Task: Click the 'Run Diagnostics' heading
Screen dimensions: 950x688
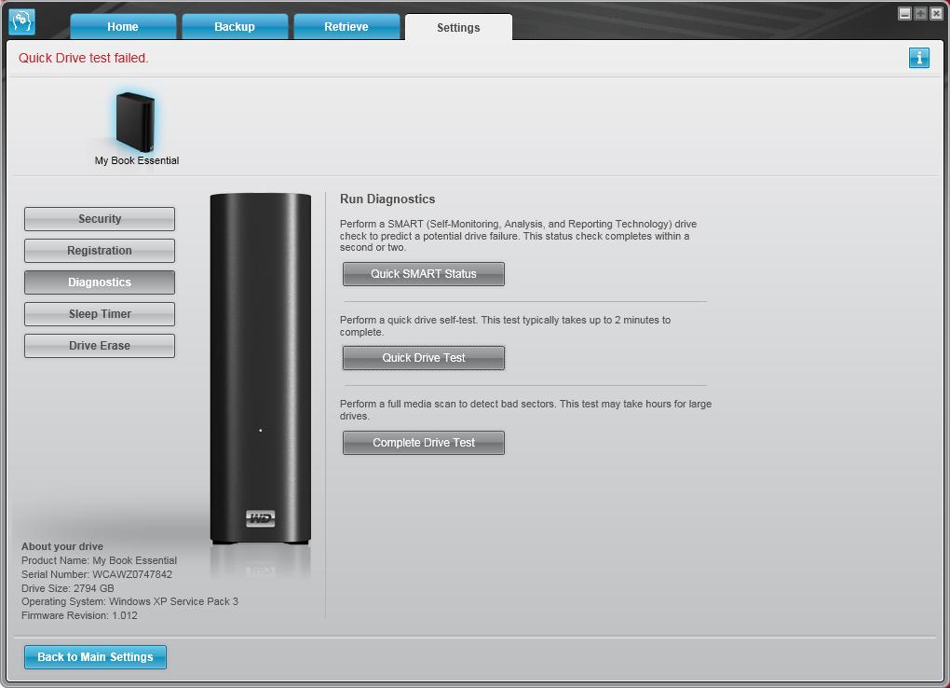Action: click(387, 199)
